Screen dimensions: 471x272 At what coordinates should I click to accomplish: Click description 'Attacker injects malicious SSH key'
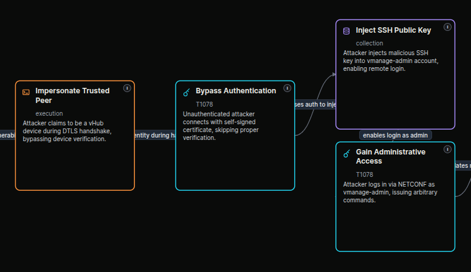pos(391,61)
